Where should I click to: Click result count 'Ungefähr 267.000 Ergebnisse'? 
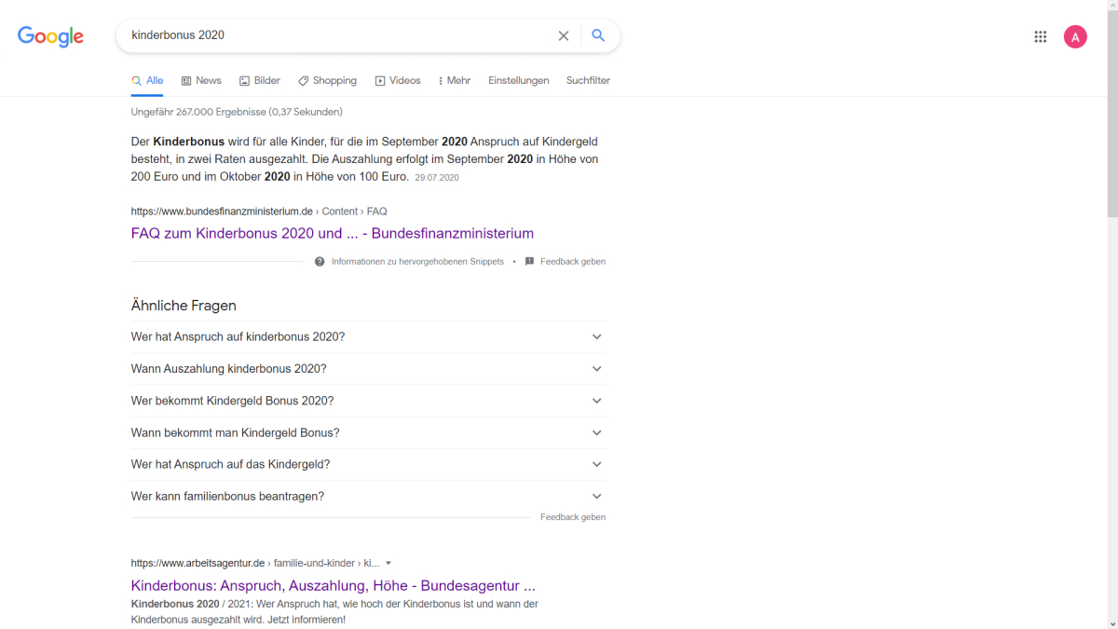(237, 112)
